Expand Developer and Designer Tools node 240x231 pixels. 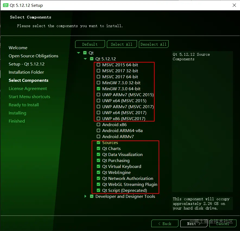pyautogui.click(x=85, y=196)
